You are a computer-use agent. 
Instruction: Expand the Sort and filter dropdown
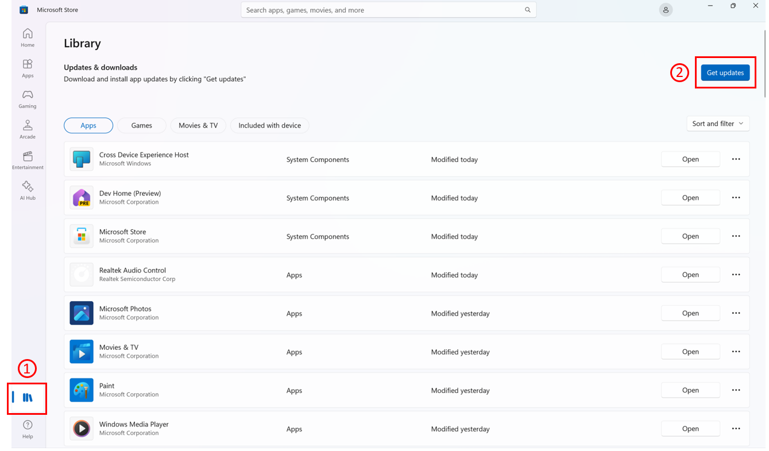click(x=718, y=124)
